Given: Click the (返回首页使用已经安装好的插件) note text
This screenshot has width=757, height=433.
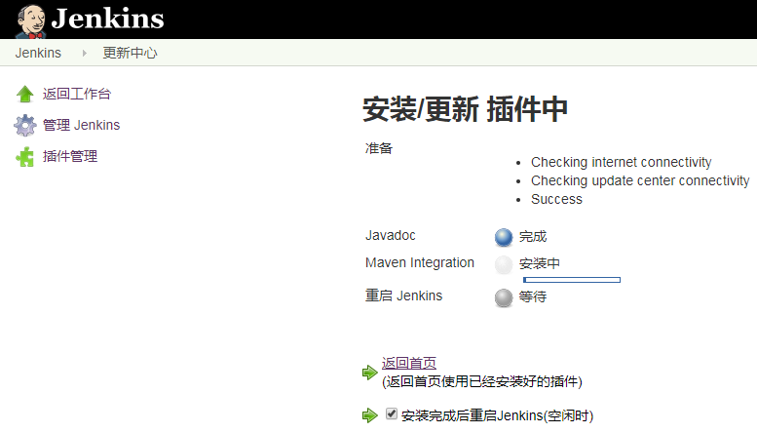Looking at the screenshot, I should point(482,381).
